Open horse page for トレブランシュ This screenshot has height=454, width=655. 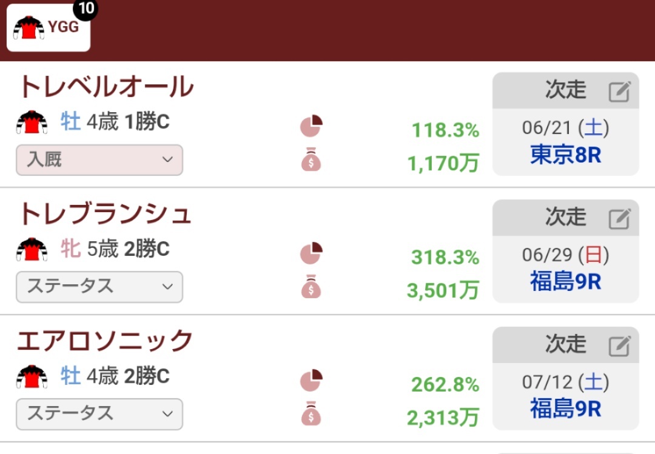[105, 213]
